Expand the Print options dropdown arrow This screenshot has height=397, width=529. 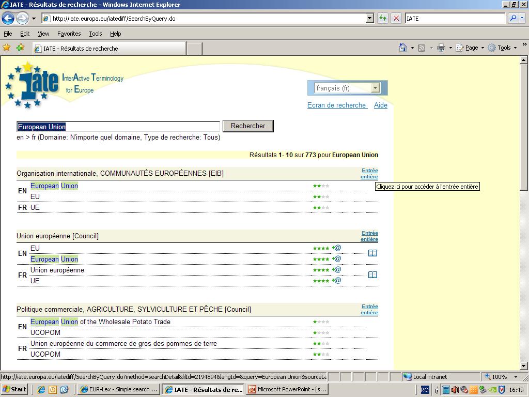point(450,48)
